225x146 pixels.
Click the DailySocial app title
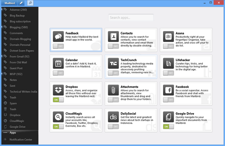(x=128, y=113)
